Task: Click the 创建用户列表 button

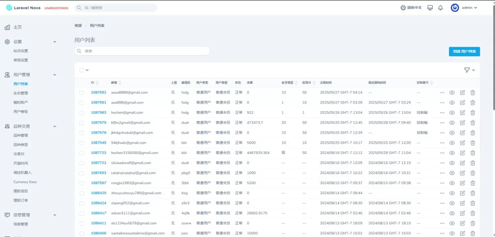Action: pyautogui.click(x=464, y=51)
